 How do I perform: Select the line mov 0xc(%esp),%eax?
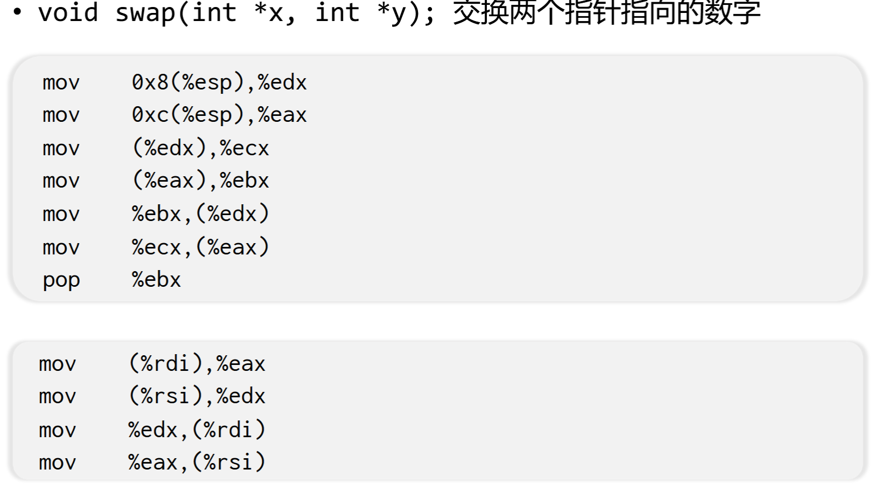(175, 115)
